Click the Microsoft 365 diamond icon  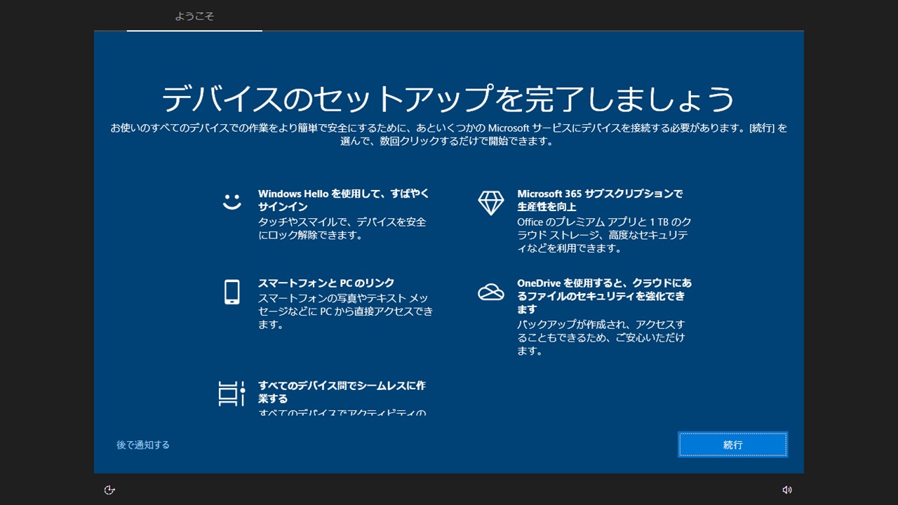tap(490, 203)
